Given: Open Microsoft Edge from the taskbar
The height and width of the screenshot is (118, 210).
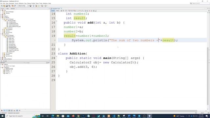Looking at the screenshot, I should 53,116.
